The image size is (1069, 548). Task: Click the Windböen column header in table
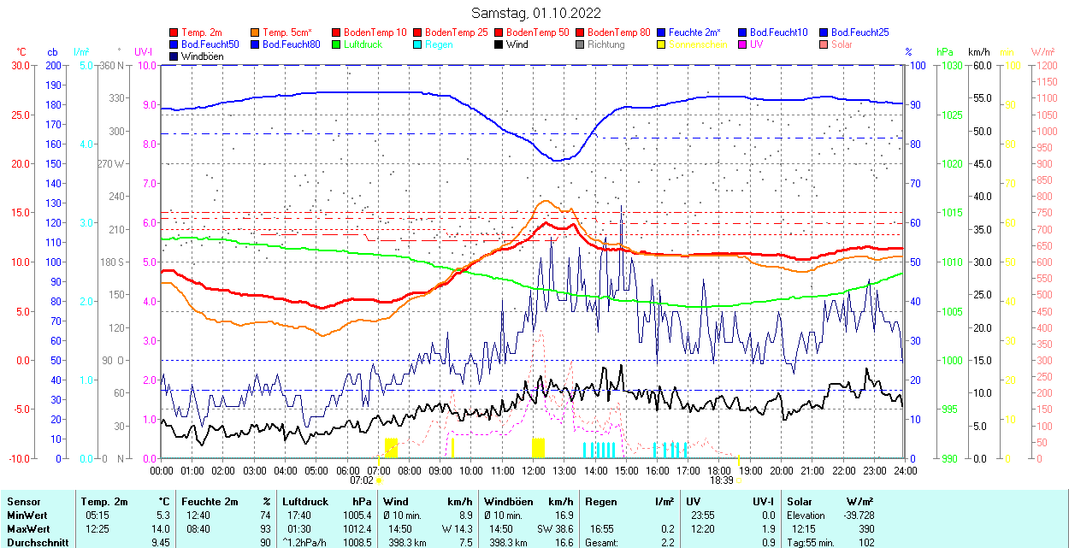click(508, 502)
